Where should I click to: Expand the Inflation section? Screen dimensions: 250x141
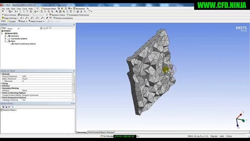[x=1, y=86]
